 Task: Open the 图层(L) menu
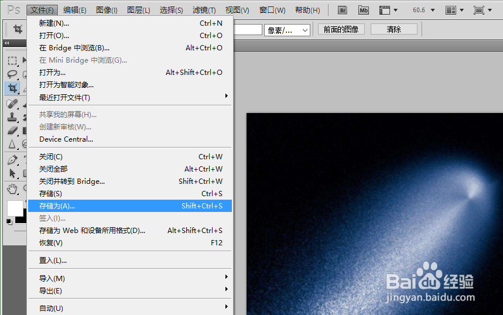(x=139, y=11)
